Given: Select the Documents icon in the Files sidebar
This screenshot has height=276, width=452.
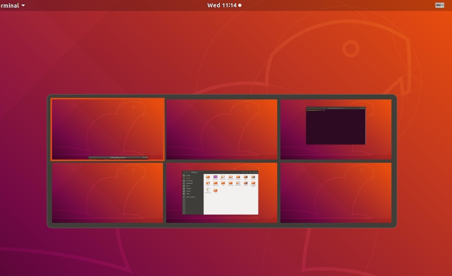Looking at the screenshot, I should click(184, 181).
